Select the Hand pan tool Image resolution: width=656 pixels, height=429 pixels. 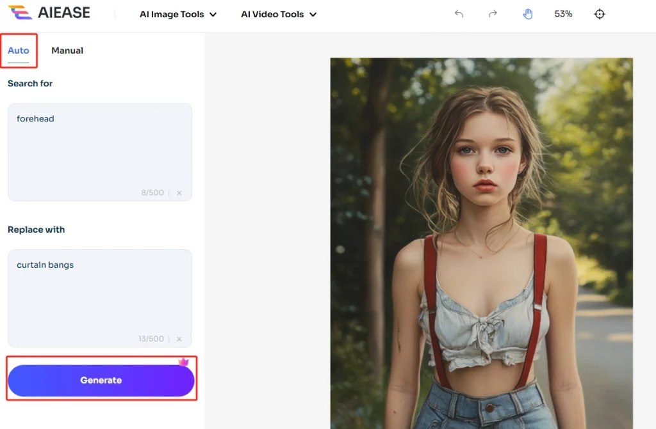click(527, 13)
